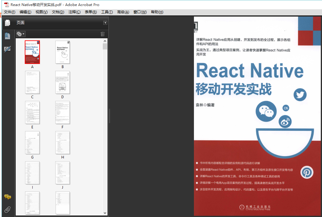
Task: Open the 窗口(W) menu
Action: tap(140, 12)
